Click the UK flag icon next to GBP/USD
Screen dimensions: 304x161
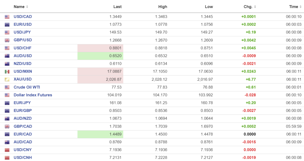tap(7, 40)
